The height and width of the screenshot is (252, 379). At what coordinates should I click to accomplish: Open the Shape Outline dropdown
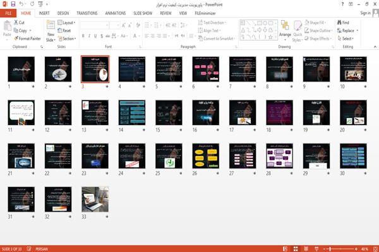(318, 31)
